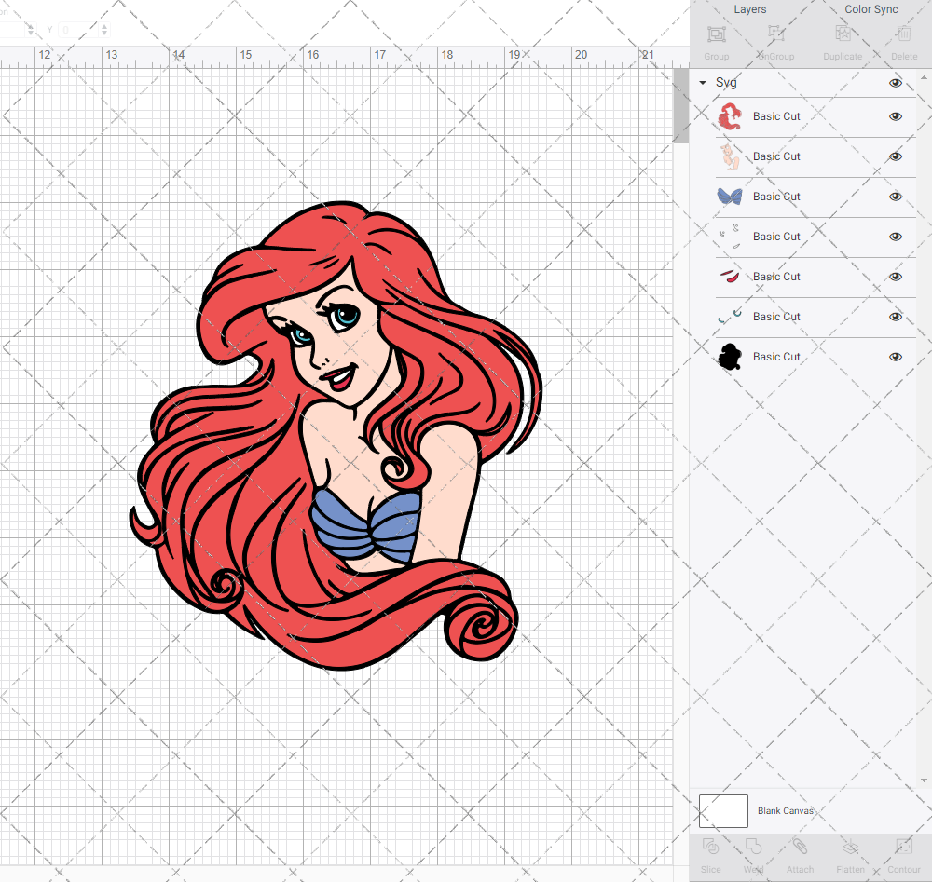
Task: Hide the small eye-detail Basic Cut layer
Action: pos(895,237)
